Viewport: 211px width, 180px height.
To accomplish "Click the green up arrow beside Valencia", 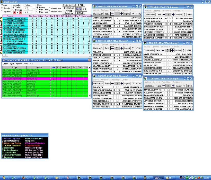I will click(2, 23).
